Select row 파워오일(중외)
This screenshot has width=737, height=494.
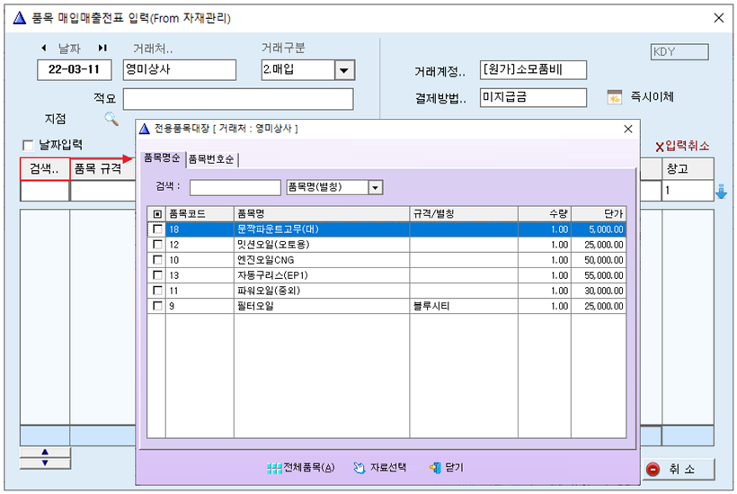click(386, 291)
